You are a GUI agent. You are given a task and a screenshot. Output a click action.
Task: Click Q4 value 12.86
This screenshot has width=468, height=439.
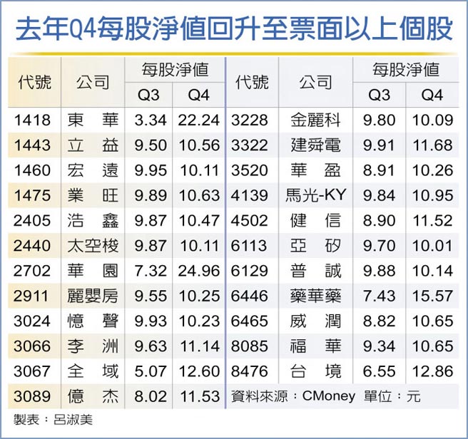(x=432, y=371)
